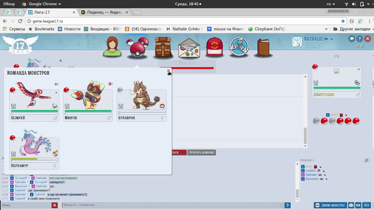Click the battle log scrollbar down arrow
374x210 pixels.
tap(305, 146)
